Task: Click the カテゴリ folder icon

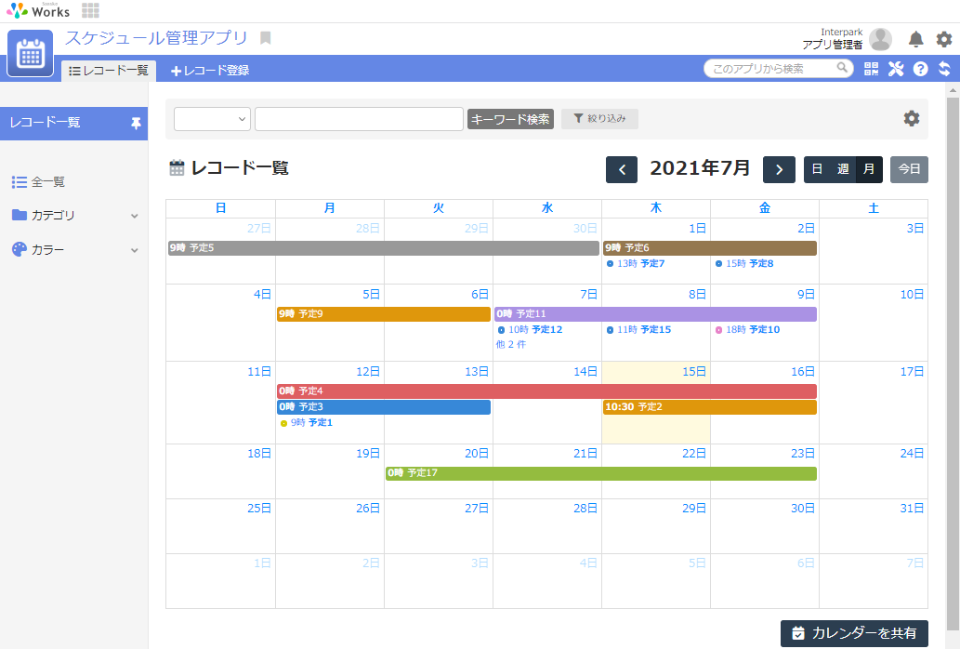Action: point(20,215)
